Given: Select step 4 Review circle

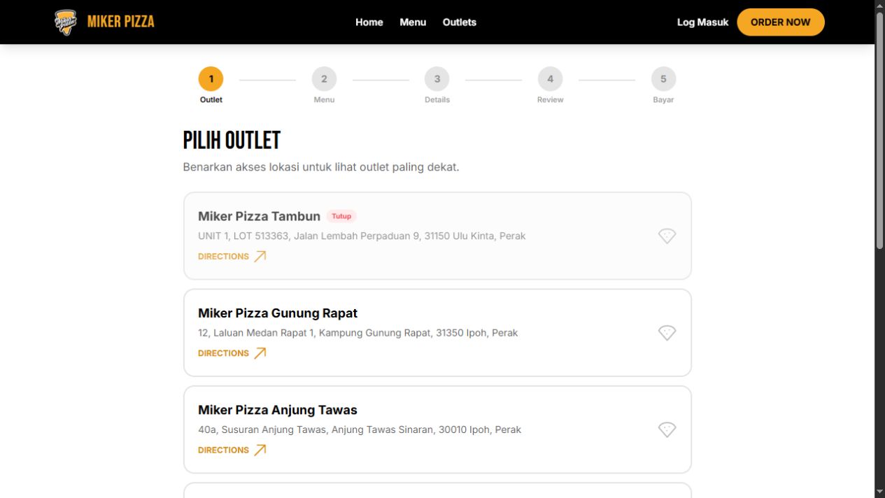Looking at the screenshot, I should (551, 79).
